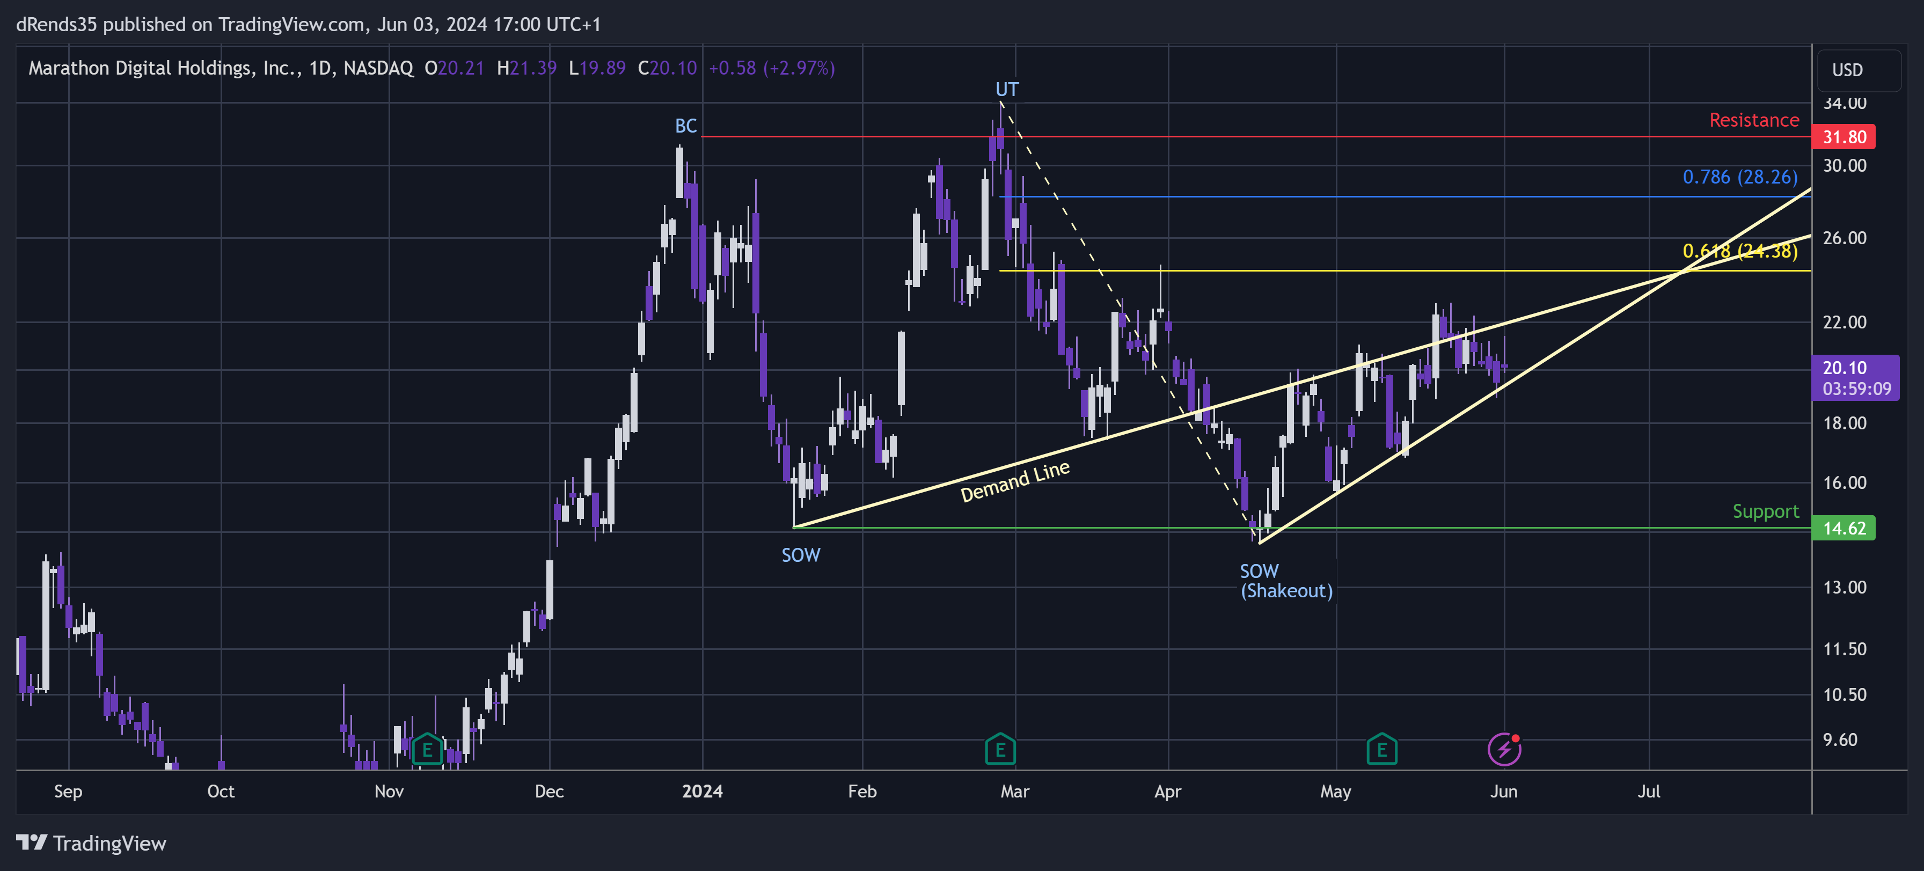
Task: Click the 16.00 price axis label
Action: coord(1844,484)
